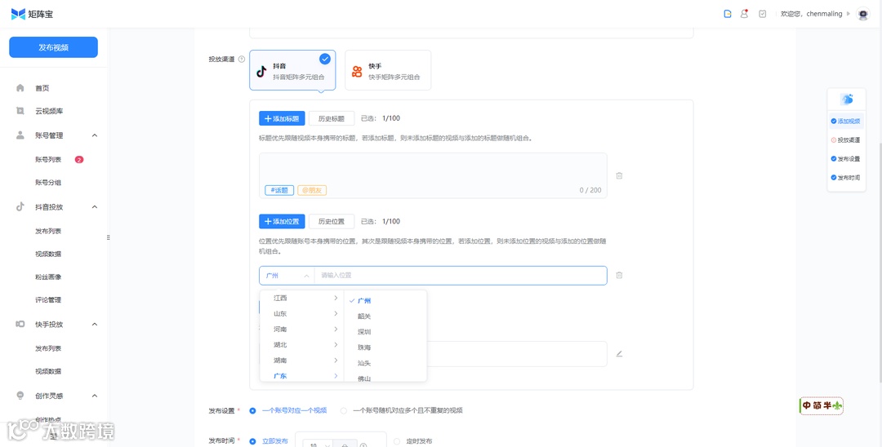Open user dropdown arrow beside chenmaling

pos(849,14)
